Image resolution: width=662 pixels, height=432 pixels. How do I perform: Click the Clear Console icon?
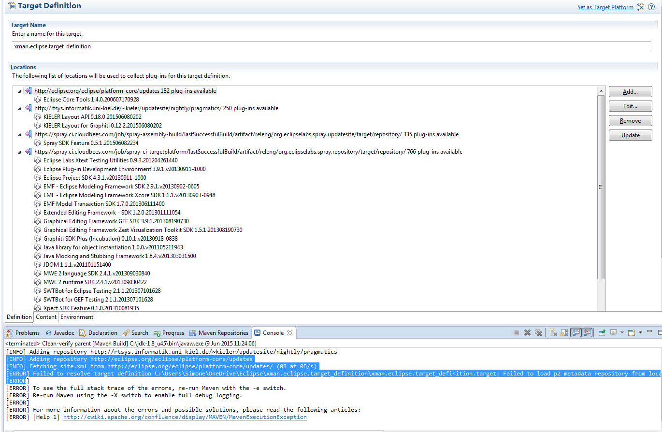[553, 332]
